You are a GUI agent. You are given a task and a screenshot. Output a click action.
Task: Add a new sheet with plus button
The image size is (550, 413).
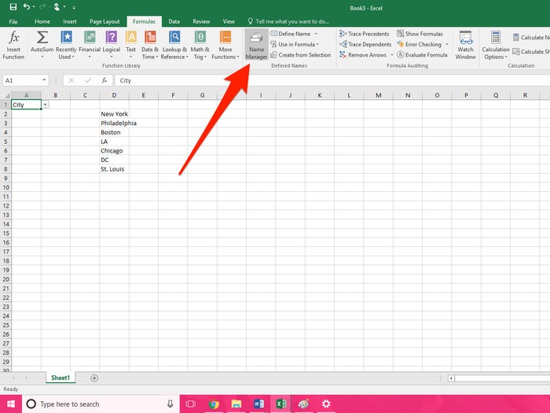click(x=94, y=378)
